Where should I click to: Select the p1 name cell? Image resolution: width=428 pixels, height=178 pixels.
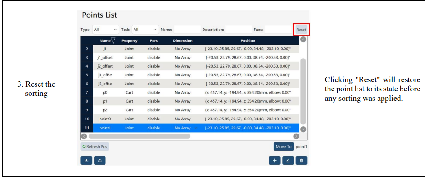[x=105, y=101]
